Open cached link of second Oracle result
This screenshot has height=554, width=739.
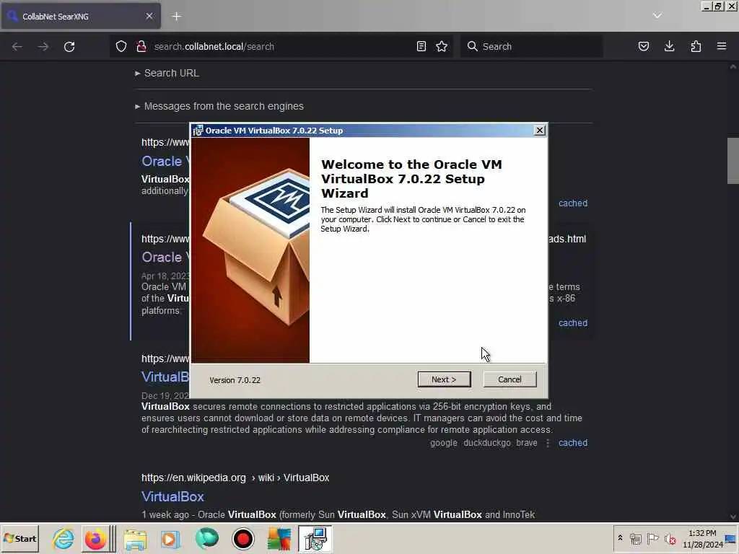pyautogui.click(x=572, y=323)
